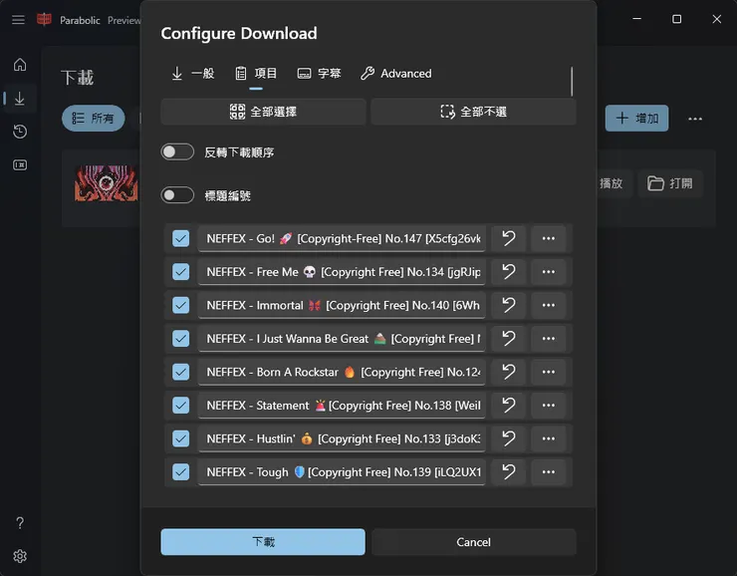Uncheck NEFFEX - Go! item
Viewport: 737px width, 576px height.
pyautogui.click(x=180, y=238)
